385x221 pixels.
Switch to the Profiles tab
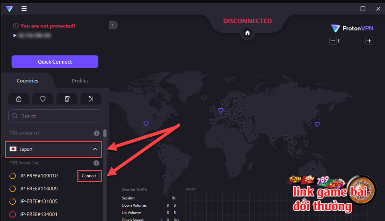80,81
